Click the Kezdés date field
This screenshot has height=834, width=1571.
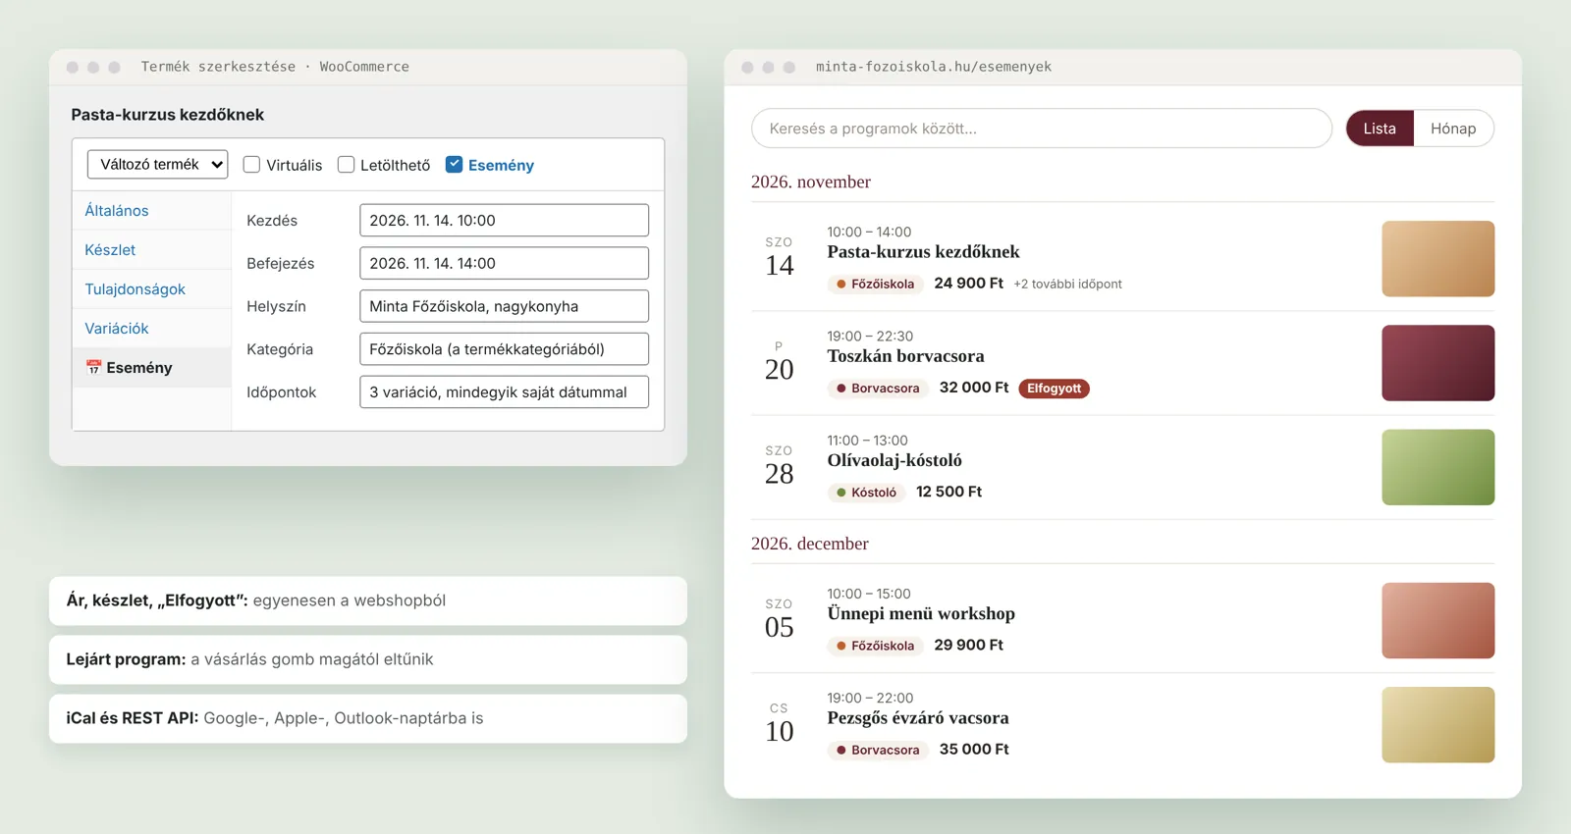coord(504,220)
